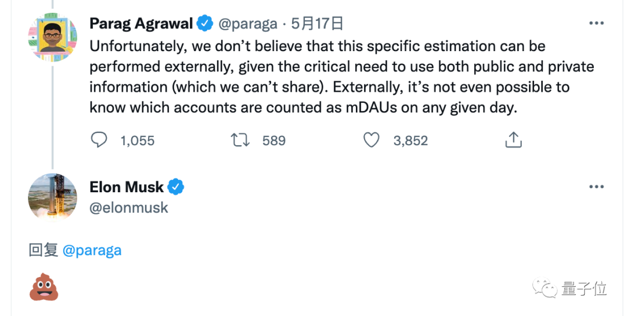Open Elon Musk's rocket profile picture
This screenshot has height=316, width=627.
pyautogui.click(x=52, y=198)
